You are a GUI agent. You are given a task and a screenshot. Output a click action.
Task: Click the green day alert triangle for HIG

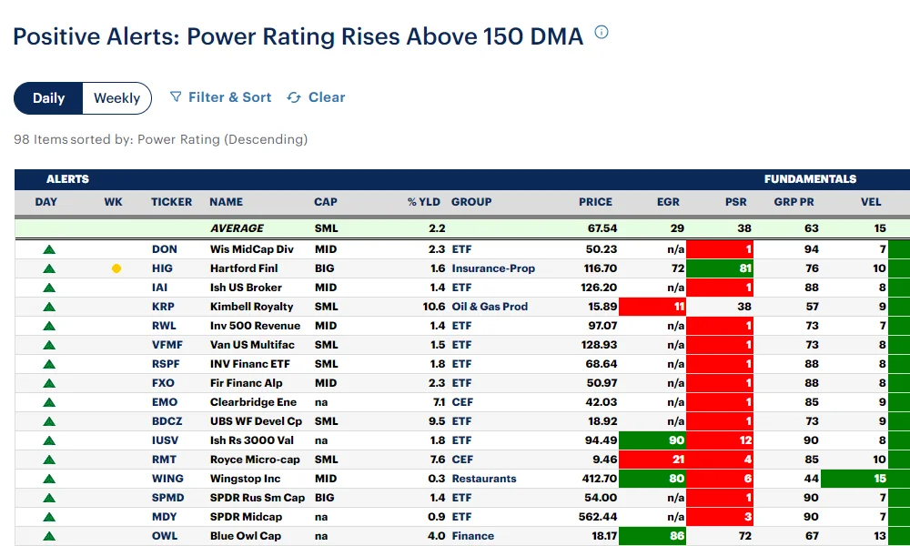pos(49,268)
